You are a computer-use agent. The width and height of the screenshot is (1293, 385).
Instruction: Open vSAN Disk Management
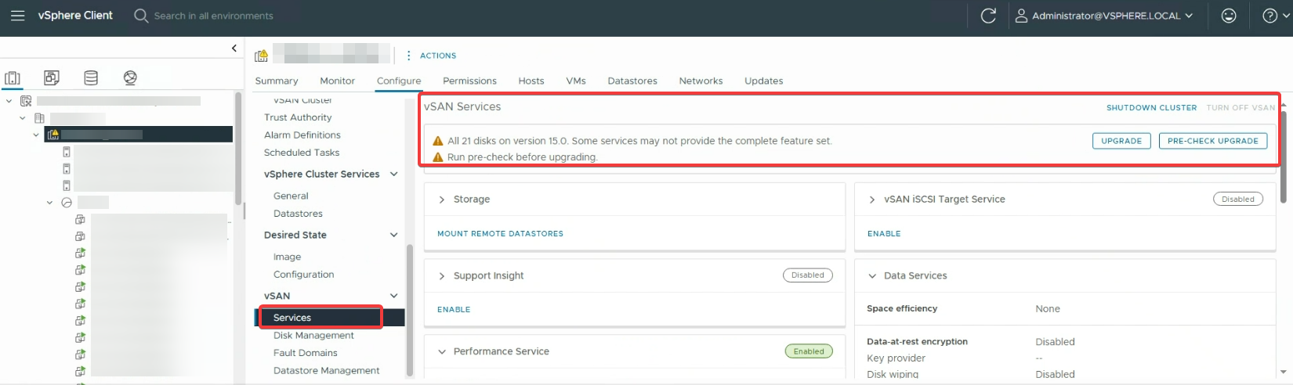click(313, 336)
